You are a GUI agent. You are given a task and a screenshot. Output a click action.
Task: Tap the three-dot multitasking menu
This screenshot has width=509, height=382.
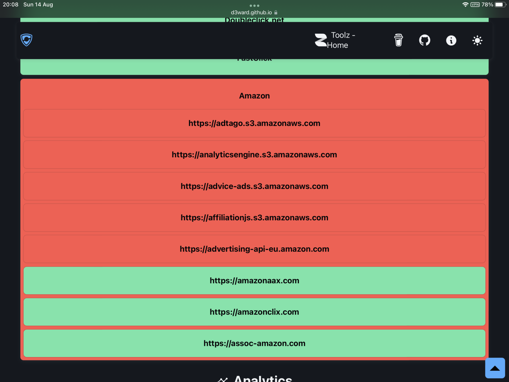254,6
